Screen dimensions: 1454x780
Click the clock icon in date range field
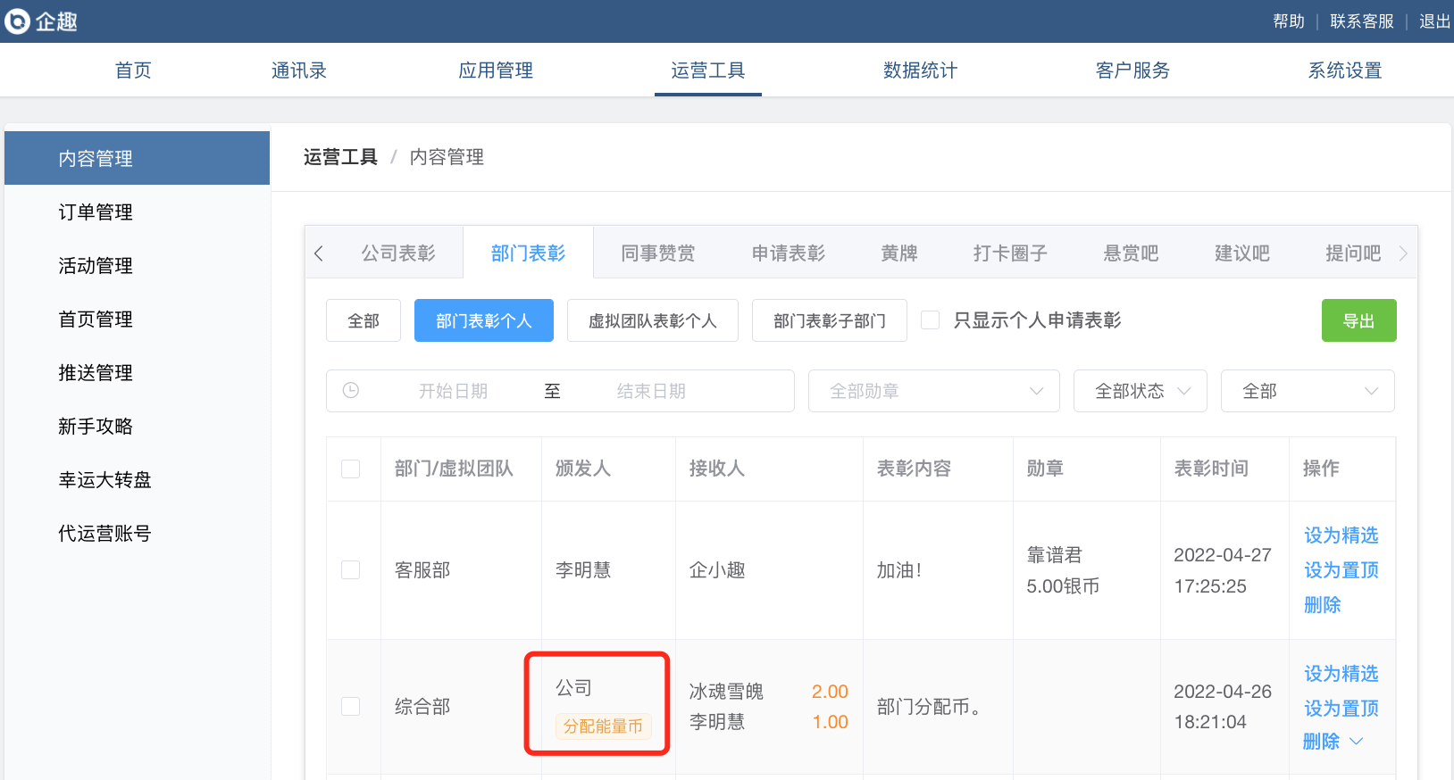351,390
